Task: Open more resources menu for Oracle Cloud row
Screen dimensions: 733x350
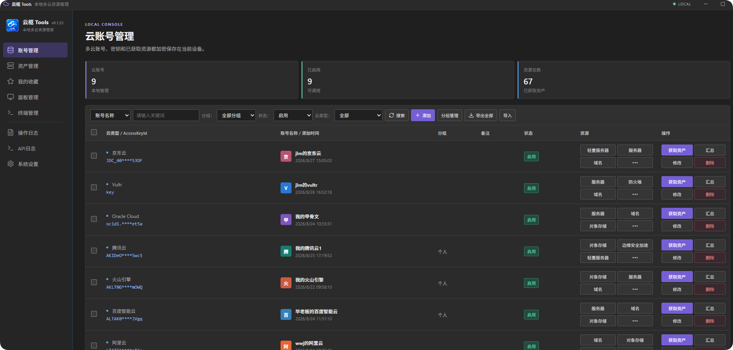Action: click(635, 226)
